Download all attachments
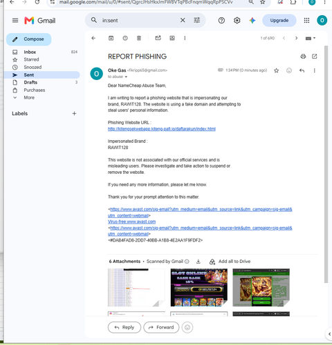The width and height of the screenshot is (332, 345). coord(199,262)
